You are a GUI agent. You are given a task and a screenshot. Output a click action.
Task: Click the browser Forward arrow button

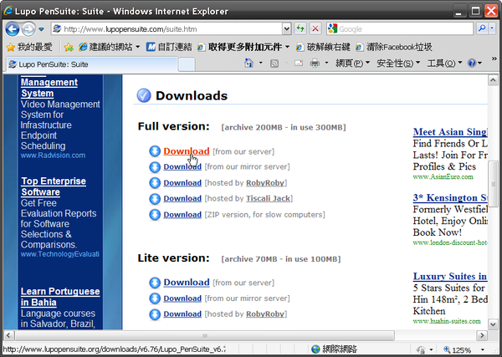(x=28, y=29)
